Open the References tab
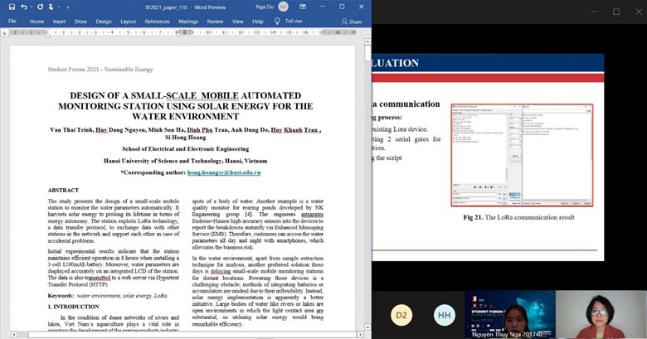647x339 pixels. point(158,22)
